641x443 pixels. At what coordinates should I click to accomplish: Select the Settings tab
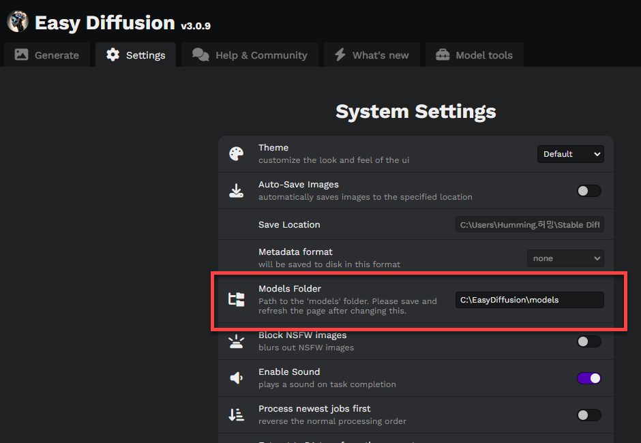136,55
